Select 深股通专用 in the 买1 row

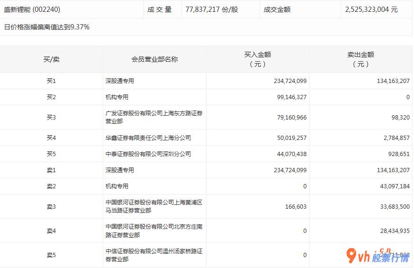[x=120, y=81]
